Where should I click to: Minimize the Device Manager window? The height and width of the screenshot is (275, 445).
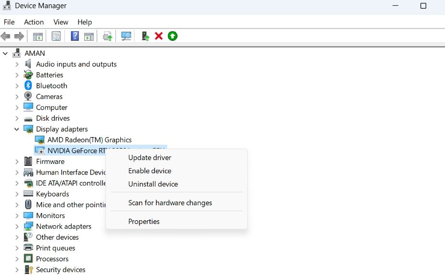(395, 6)
